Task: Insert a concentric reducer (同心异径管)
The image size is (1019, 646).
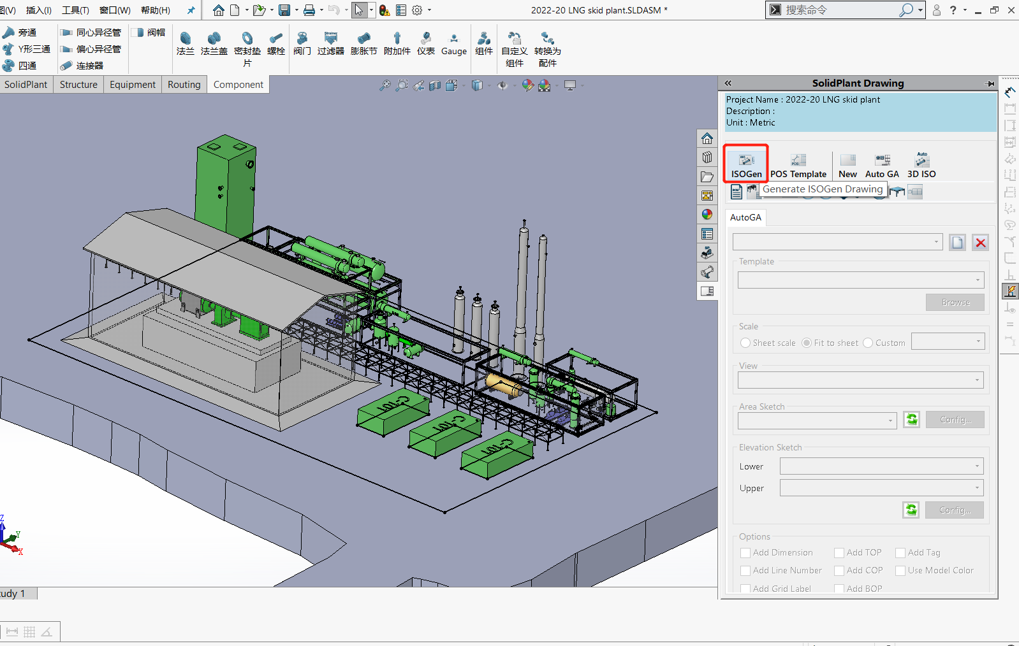Action: click(x=91, y=32)
